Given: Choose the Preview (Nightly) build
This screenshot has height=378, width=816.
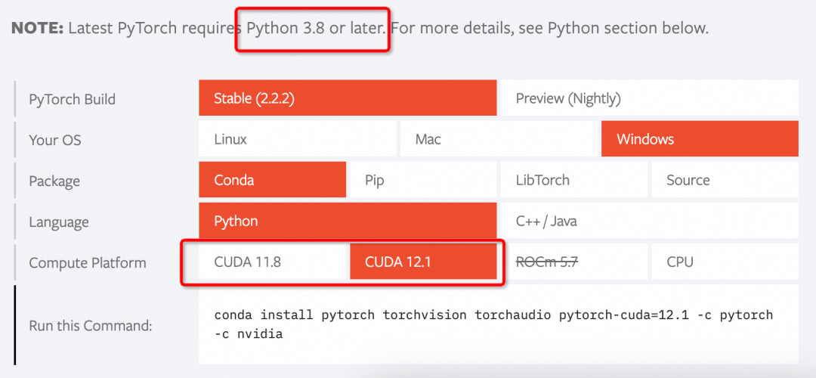Looking at the screenshot, I should click(650, 98).
